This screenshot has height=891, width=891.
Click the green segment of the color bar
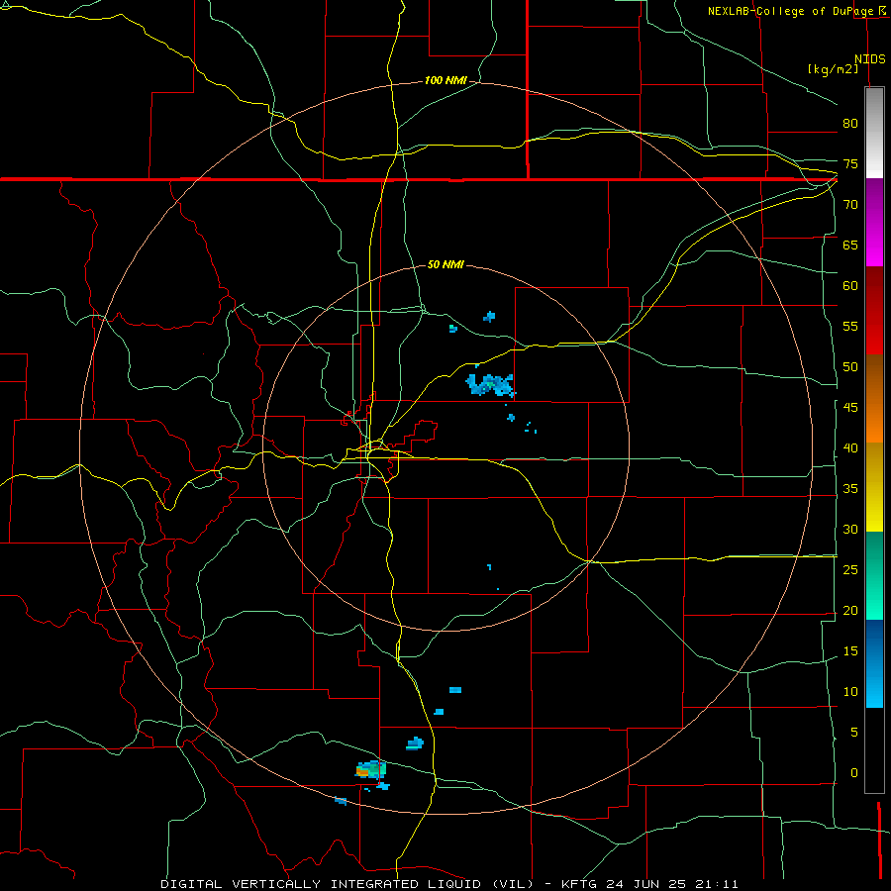pos(874,575)
